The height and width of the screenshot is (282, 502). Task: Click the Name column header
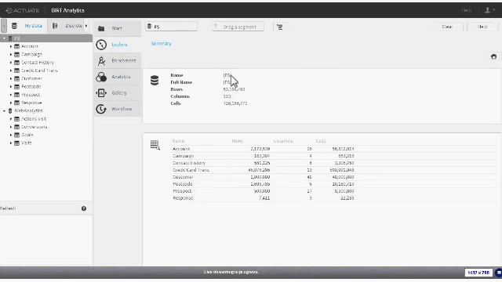point(178,141)
